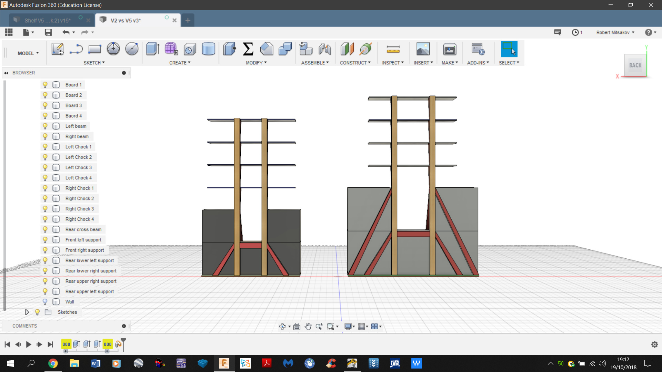Image resolution: width=662 pixels, height=372 pixels.
Task: Open the INSPECT dropdown menu
Action: click(x=393, y=63)
